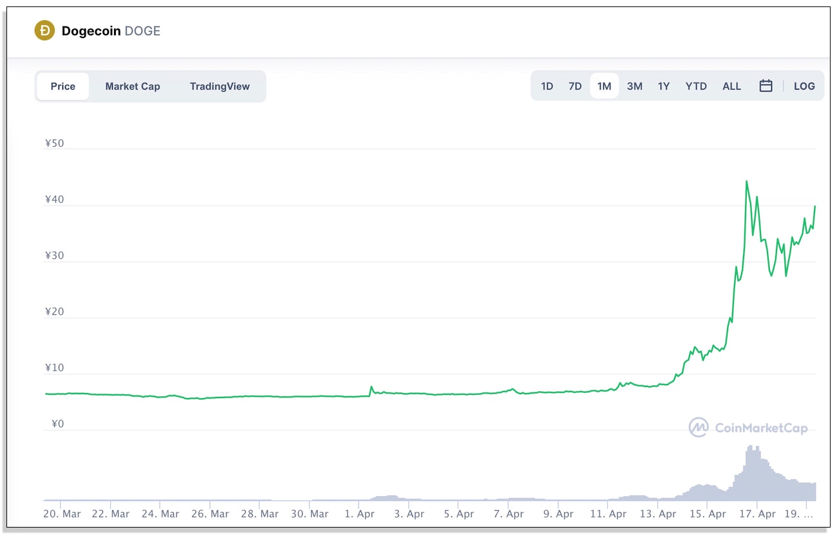Screen dimensions: 837x534
Task: Click the price peak above ¥40
Action: pyautogui.click(x=746, y=182)
